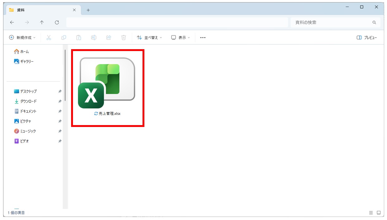This screenshot has width=387, height=220.
Task: Click the 1 個の項目 status text
Action: coord(16,213)
